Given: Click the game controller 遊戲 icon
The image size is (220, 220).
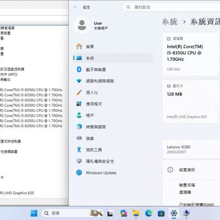Looking at the screenshot, I should pos(79,138).
